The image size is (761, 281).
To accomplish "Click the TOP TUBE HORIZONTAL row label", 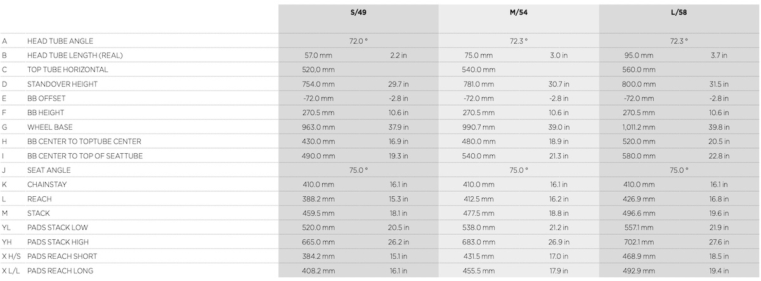I will click(68, 70).
